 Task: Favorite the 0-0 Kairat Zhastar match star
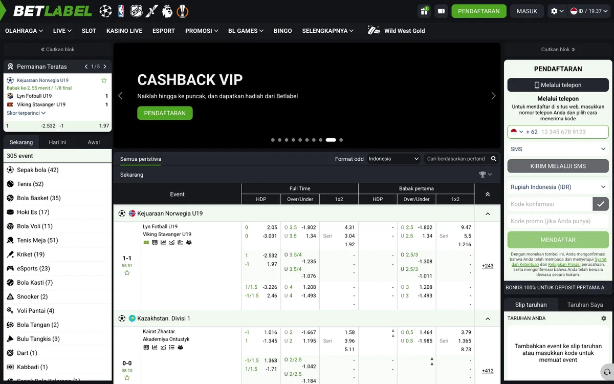127,378
